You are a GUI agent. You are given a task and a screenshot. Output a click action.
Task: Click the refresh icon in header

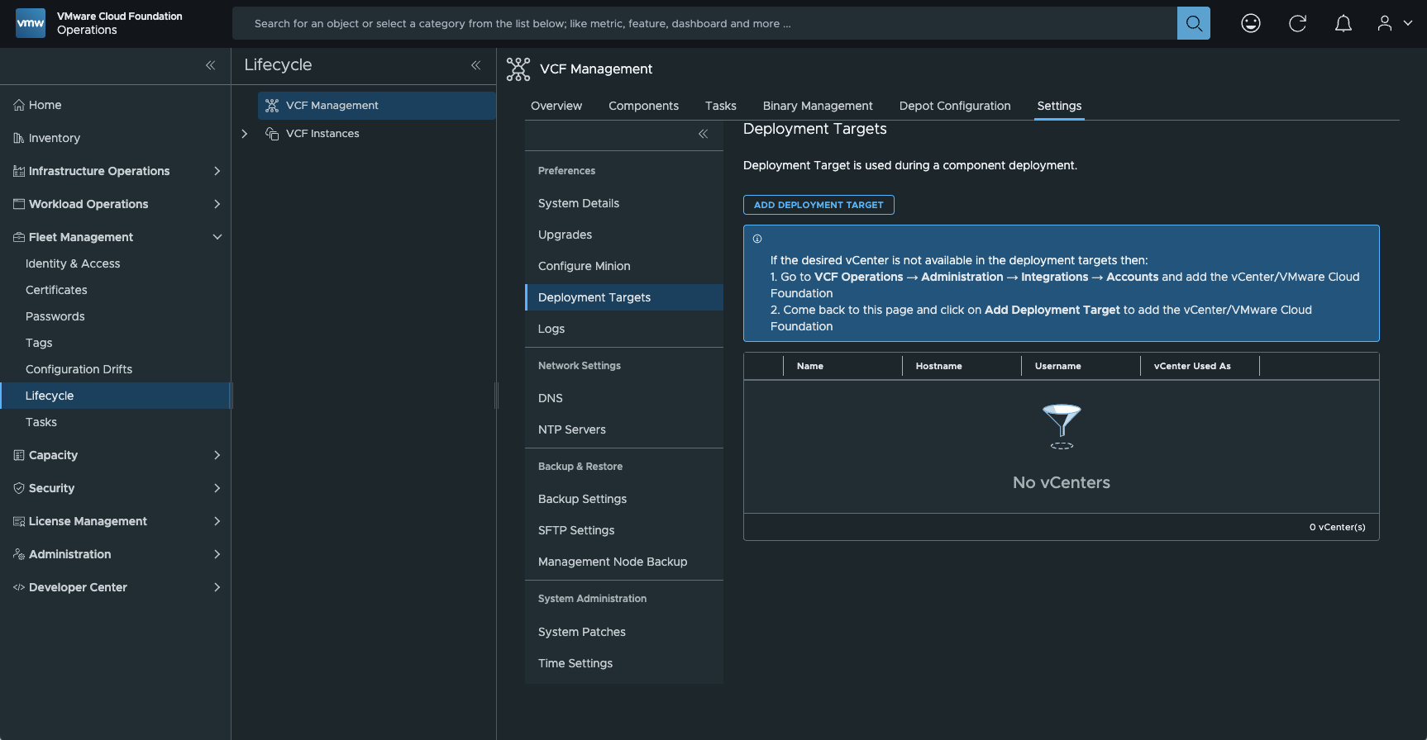(1297, 23)
